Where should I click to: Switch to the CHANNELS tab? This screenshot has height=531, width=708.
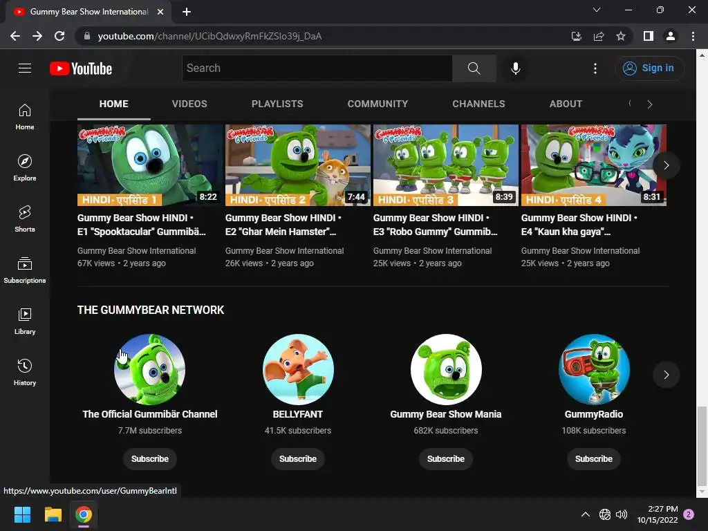pos(478,104)
